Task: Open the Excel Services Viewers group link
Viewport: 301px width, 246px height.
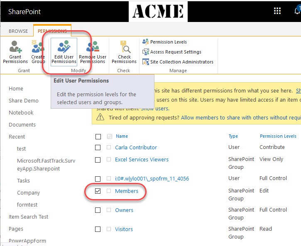Action: (x=142, y=159)
